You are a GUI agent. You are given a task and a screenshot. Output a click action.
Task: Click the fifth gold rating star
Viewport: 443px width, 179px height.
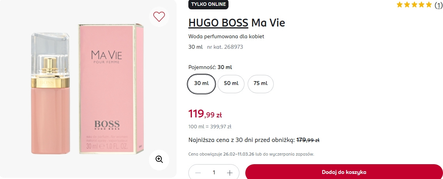(x=429, y=5)
